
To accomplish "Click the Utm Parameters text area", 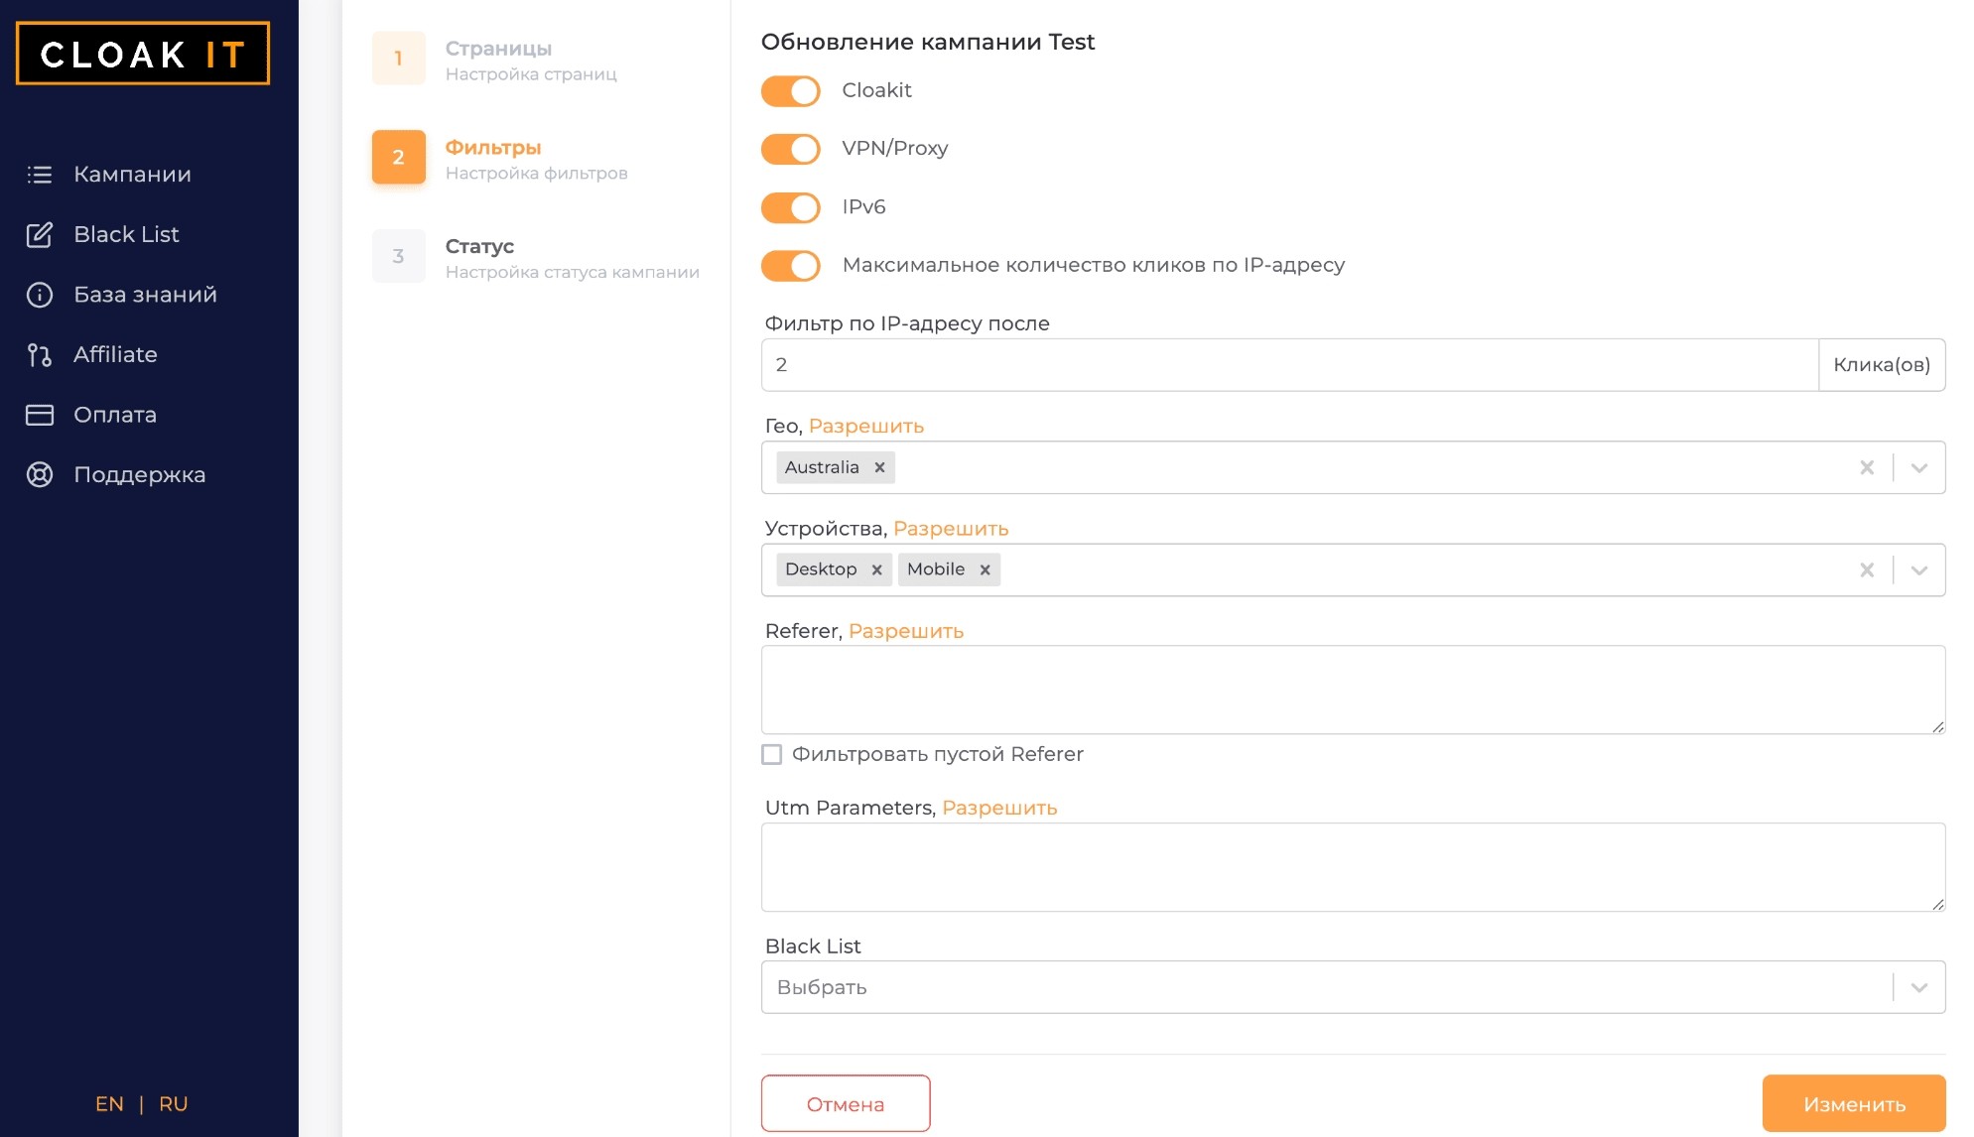I will click(x=1353, y=867).
